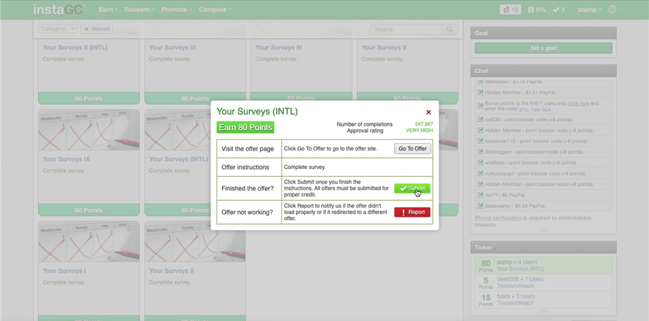Close the Your Surveys (INTL) dialog
The height and width of the screenshot is (321, 649).
(428, 112)
